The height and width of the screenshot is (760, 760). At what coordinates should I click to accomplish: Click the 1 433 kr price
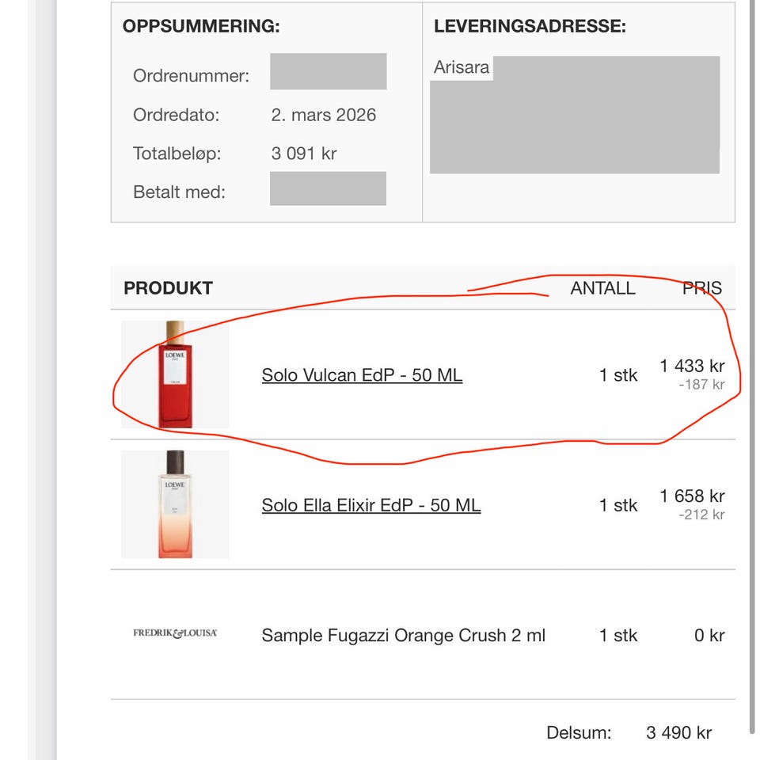(692, 366)
